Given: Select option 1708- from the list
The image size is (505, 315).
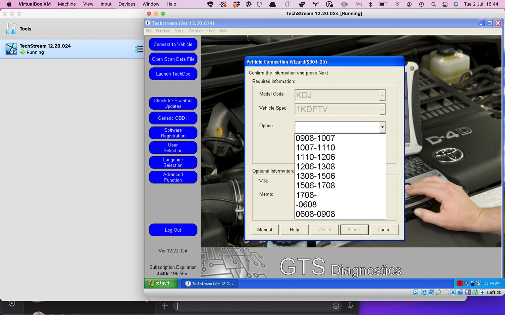Looking at the screenshot, I should pyautogui.click(x=340, y=195).
